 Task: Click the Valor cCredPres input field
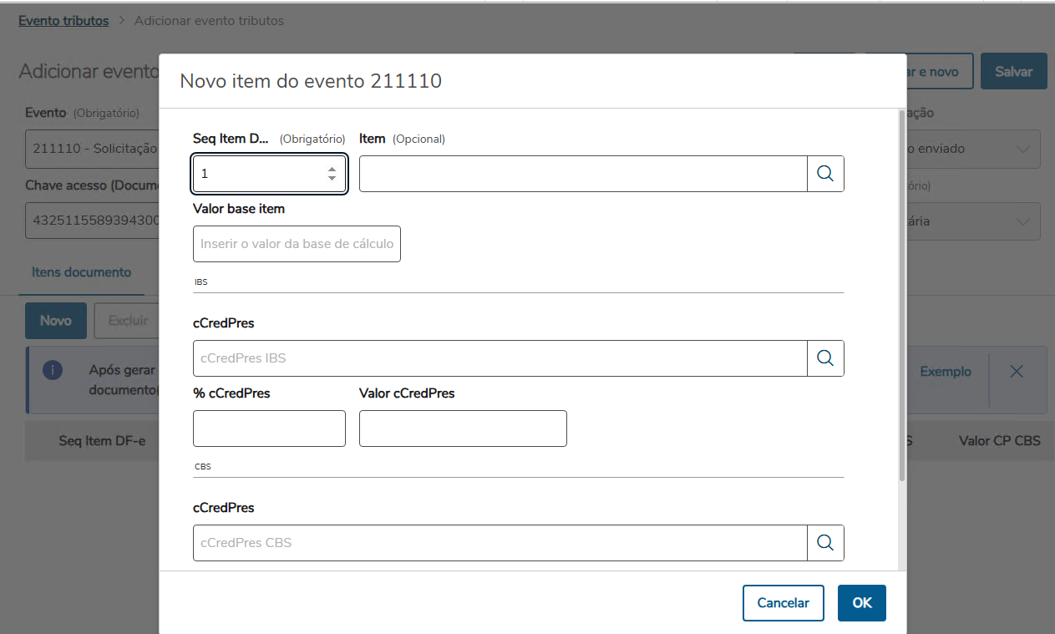463,429
